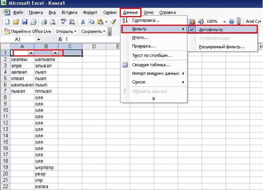Viewport: 263px width, 190px height.
Task: Save the workbook with the floppy disk icon
Action: pyautogui.click(x=25, y=22)
